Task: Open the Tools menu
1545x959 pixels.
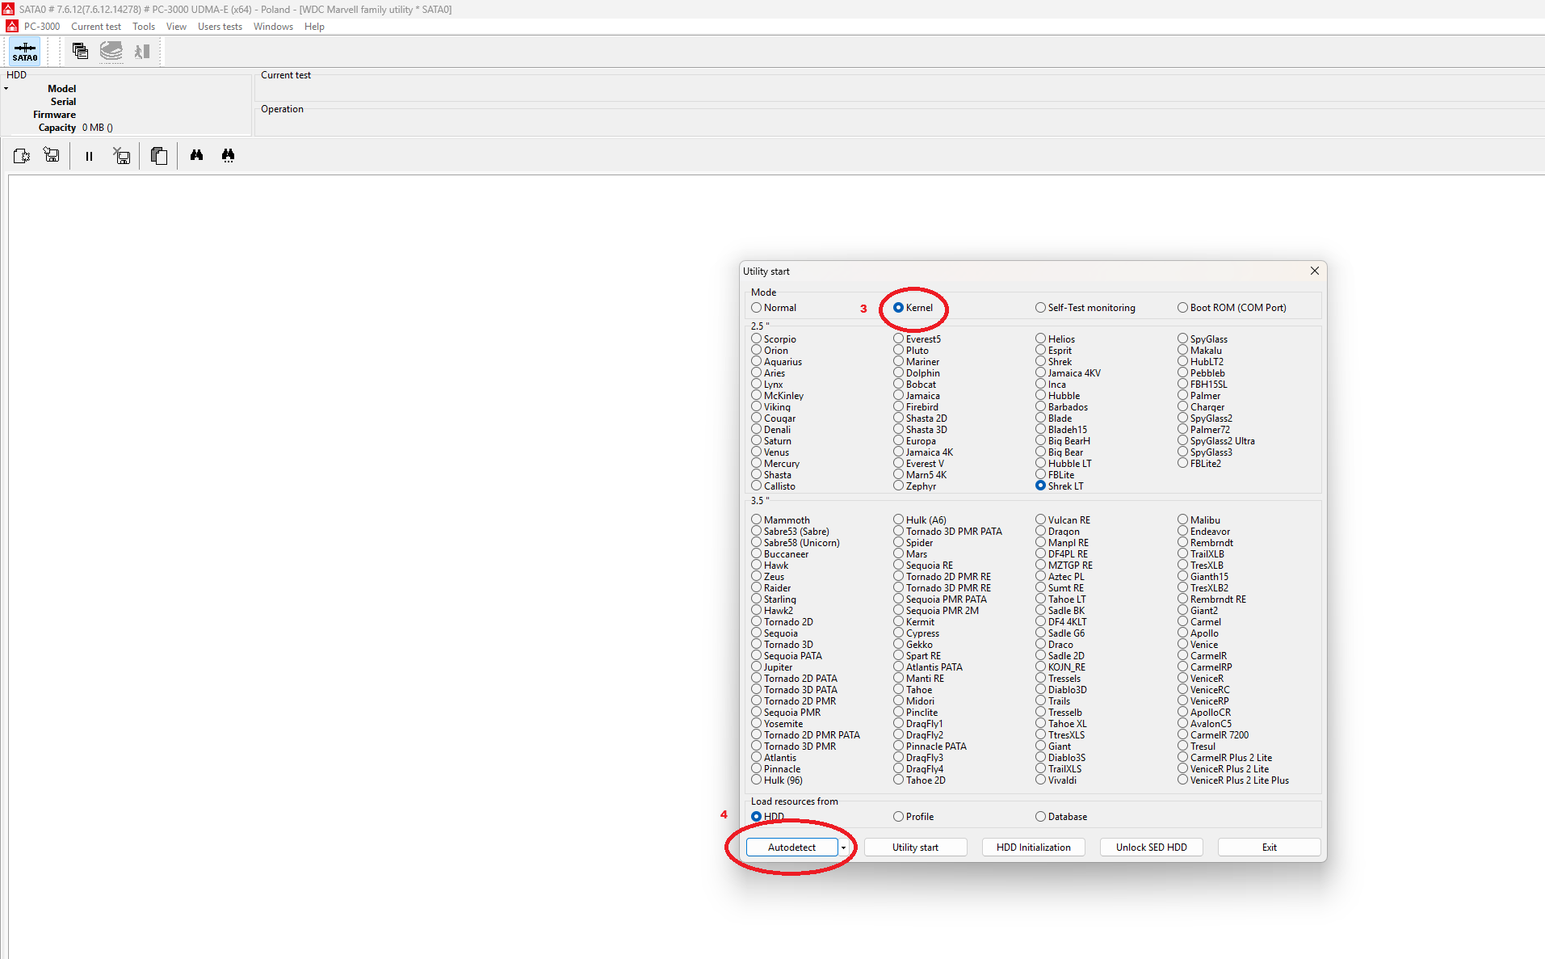Action: tap(144, 27)
